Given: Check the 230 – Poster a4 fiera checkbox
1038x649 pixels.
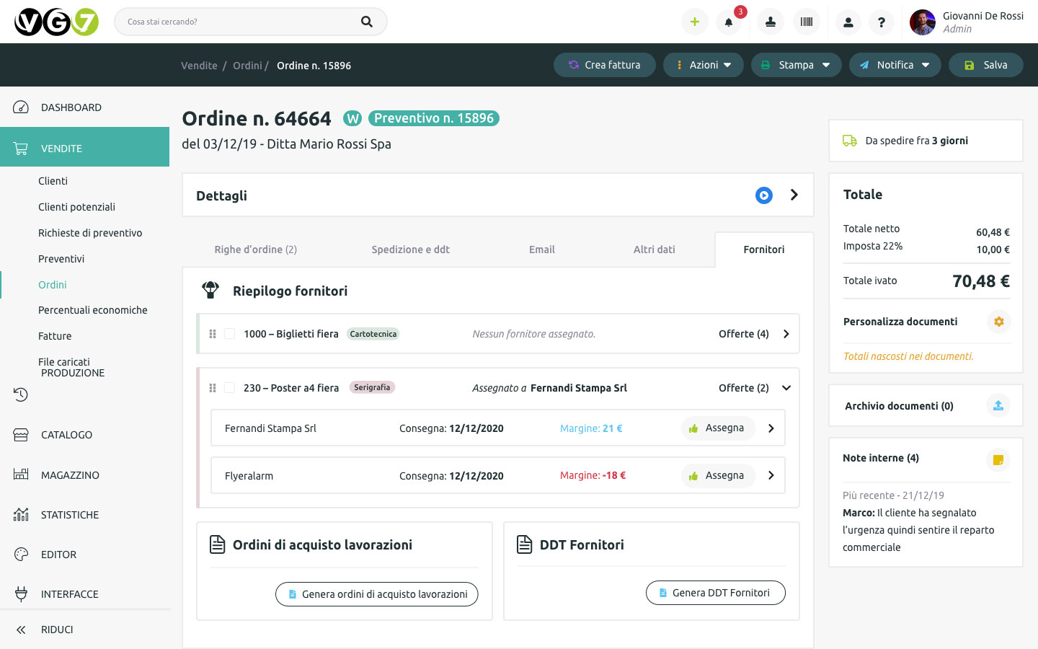Looking at the screenshot, I should point(229,388).
